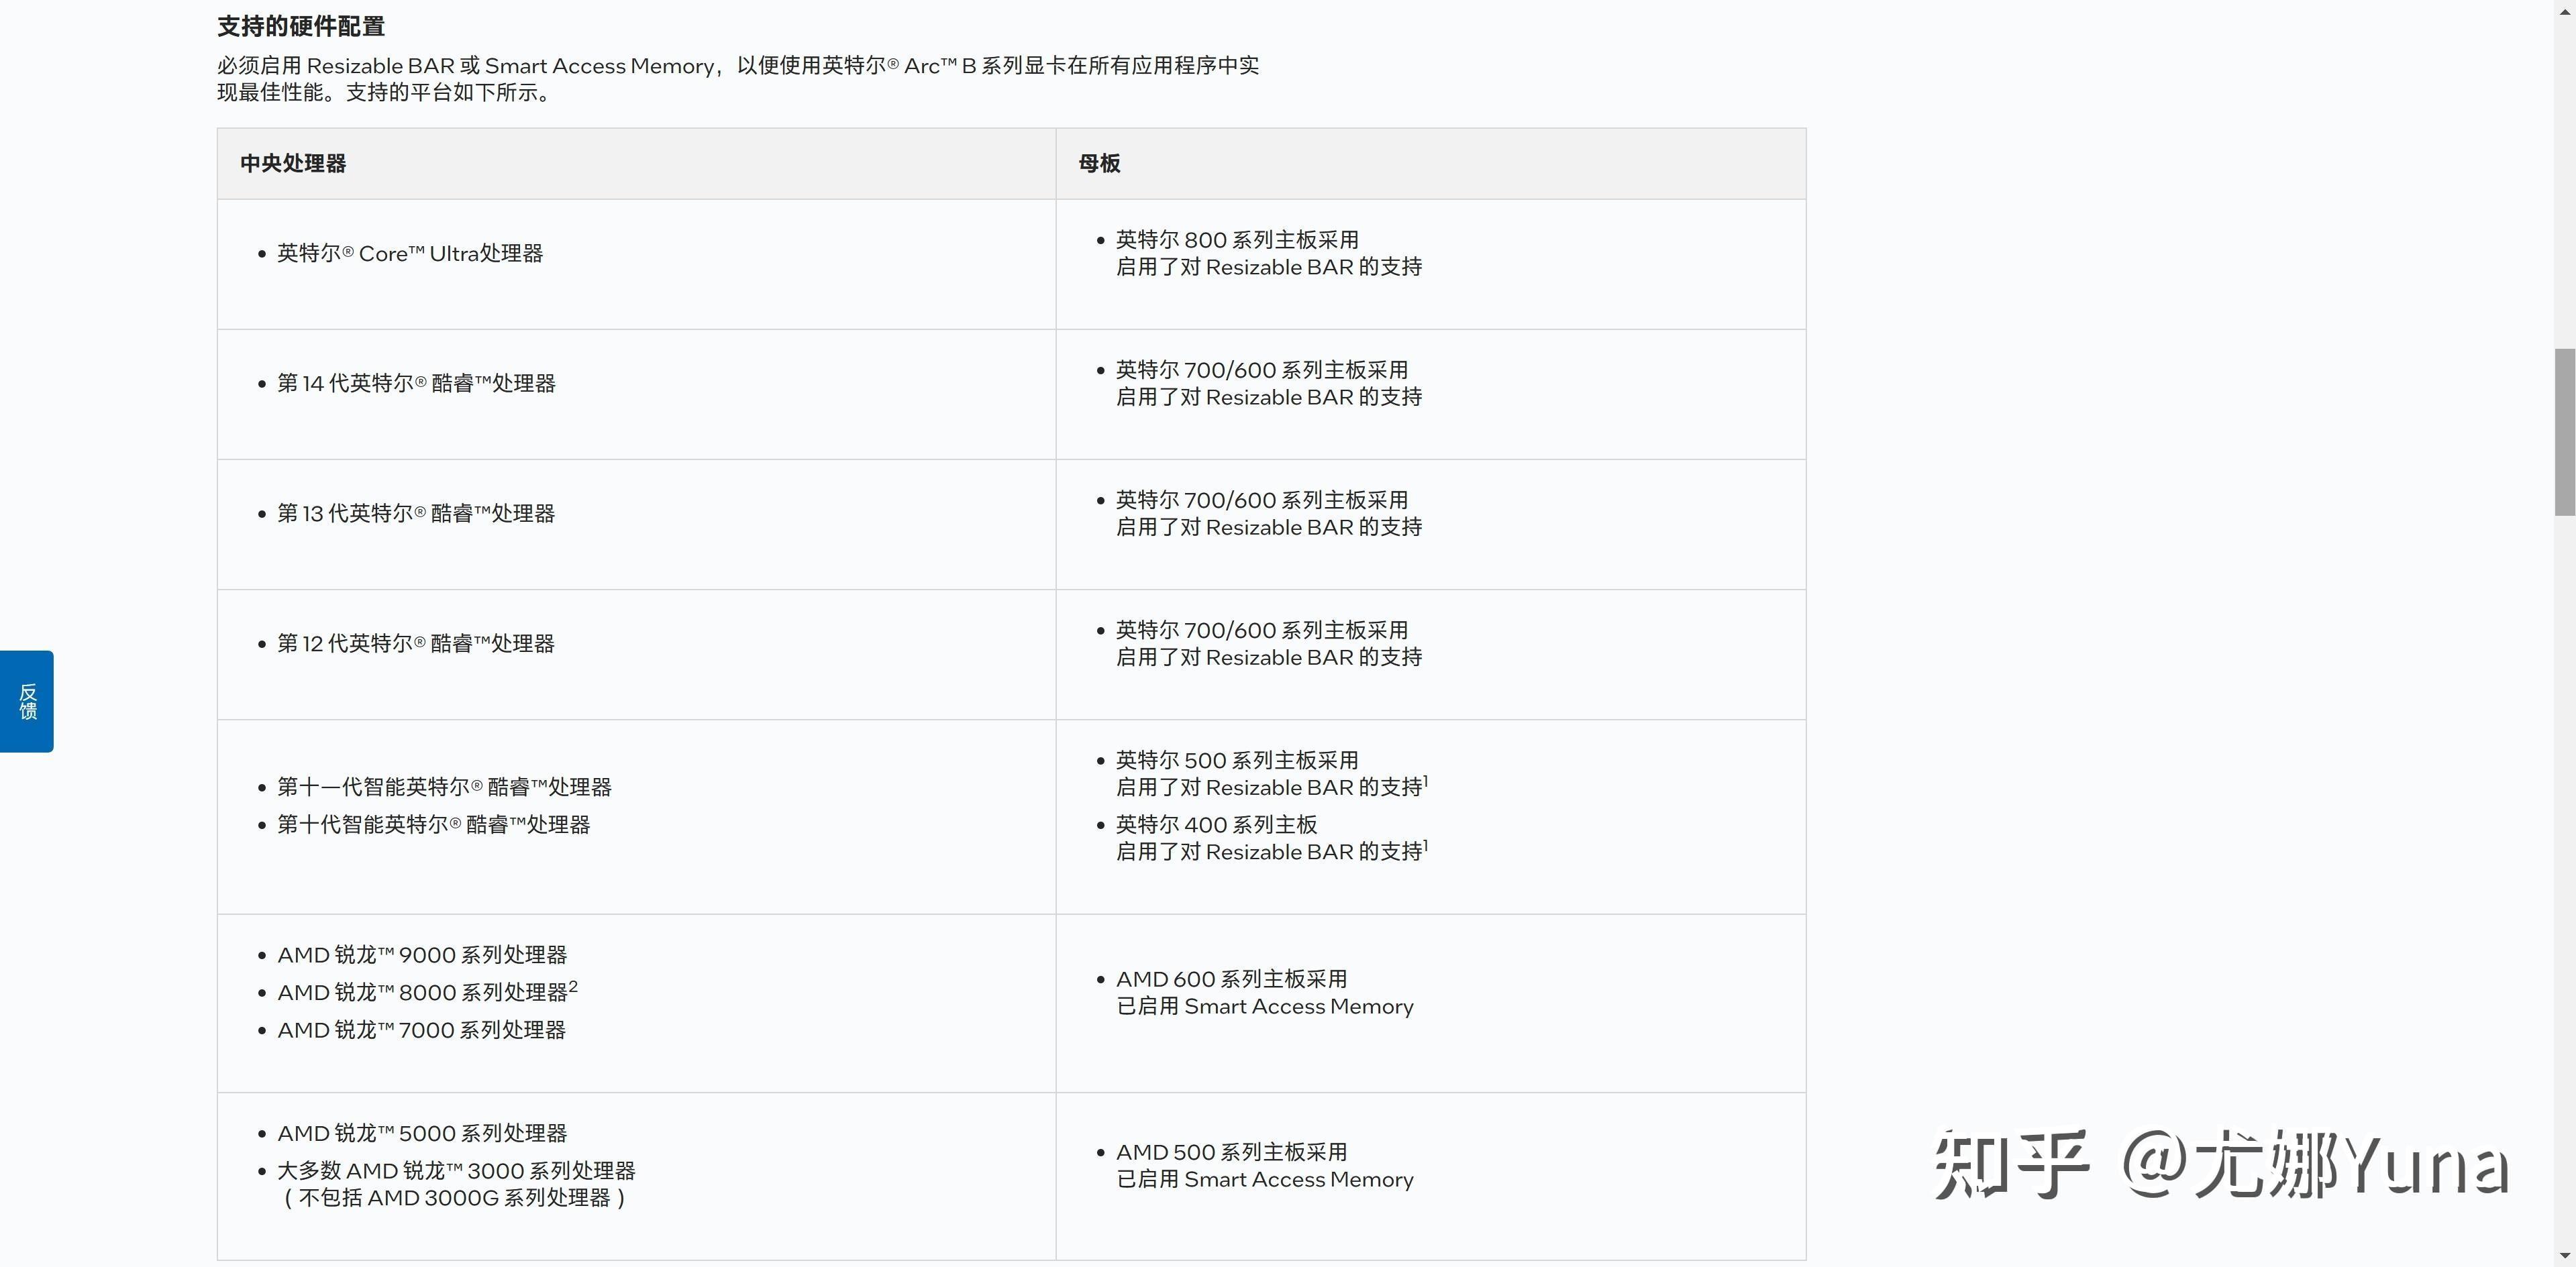Click the AMD 600 系列主板采用 text
This screenshot has width=2576, height=1267.
click(1231, 979)
